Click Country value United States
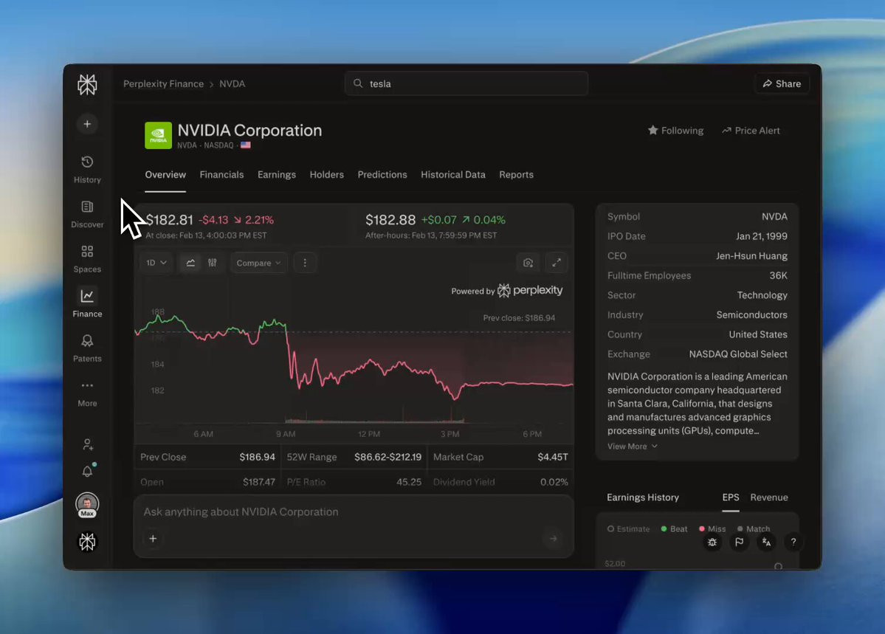Viewport: 885px width, 634px height. 758,334
